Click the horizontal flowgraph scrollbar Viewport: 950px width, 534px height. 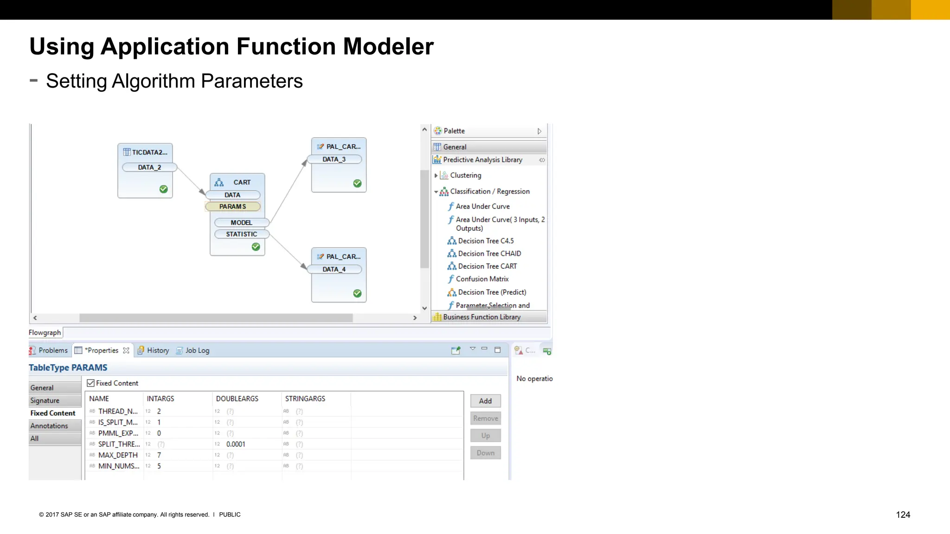[x=216, y=318]
